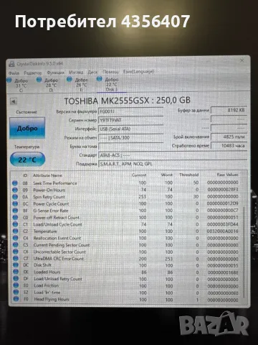Click status dot for Reallocation Event Count
The width and height of the screenshot is (258, 345).
tap(16, 238)
